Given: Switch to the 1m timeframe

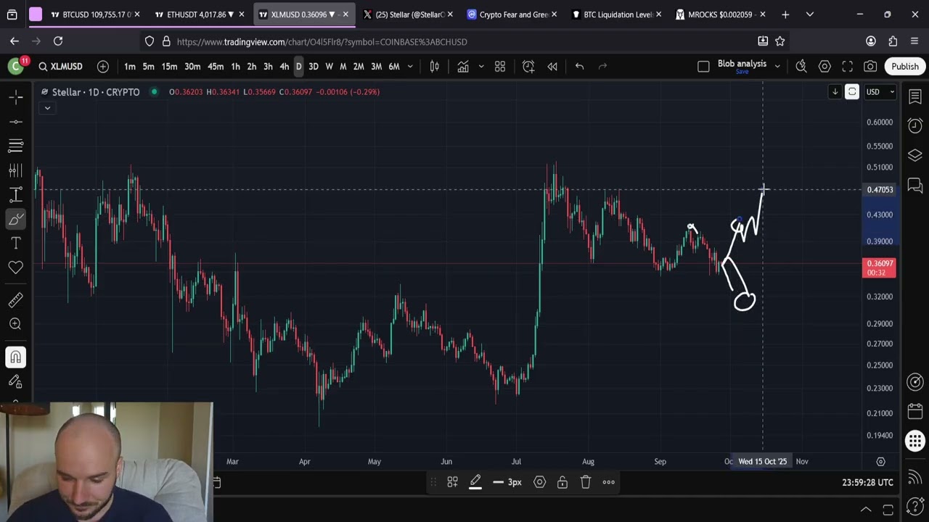Looking at the screenshot, I should pyautogui.click(x=129, y=67).
